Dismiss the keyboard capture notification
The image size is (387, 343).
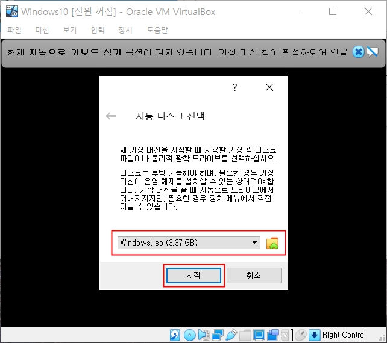(x=358, y=52)
